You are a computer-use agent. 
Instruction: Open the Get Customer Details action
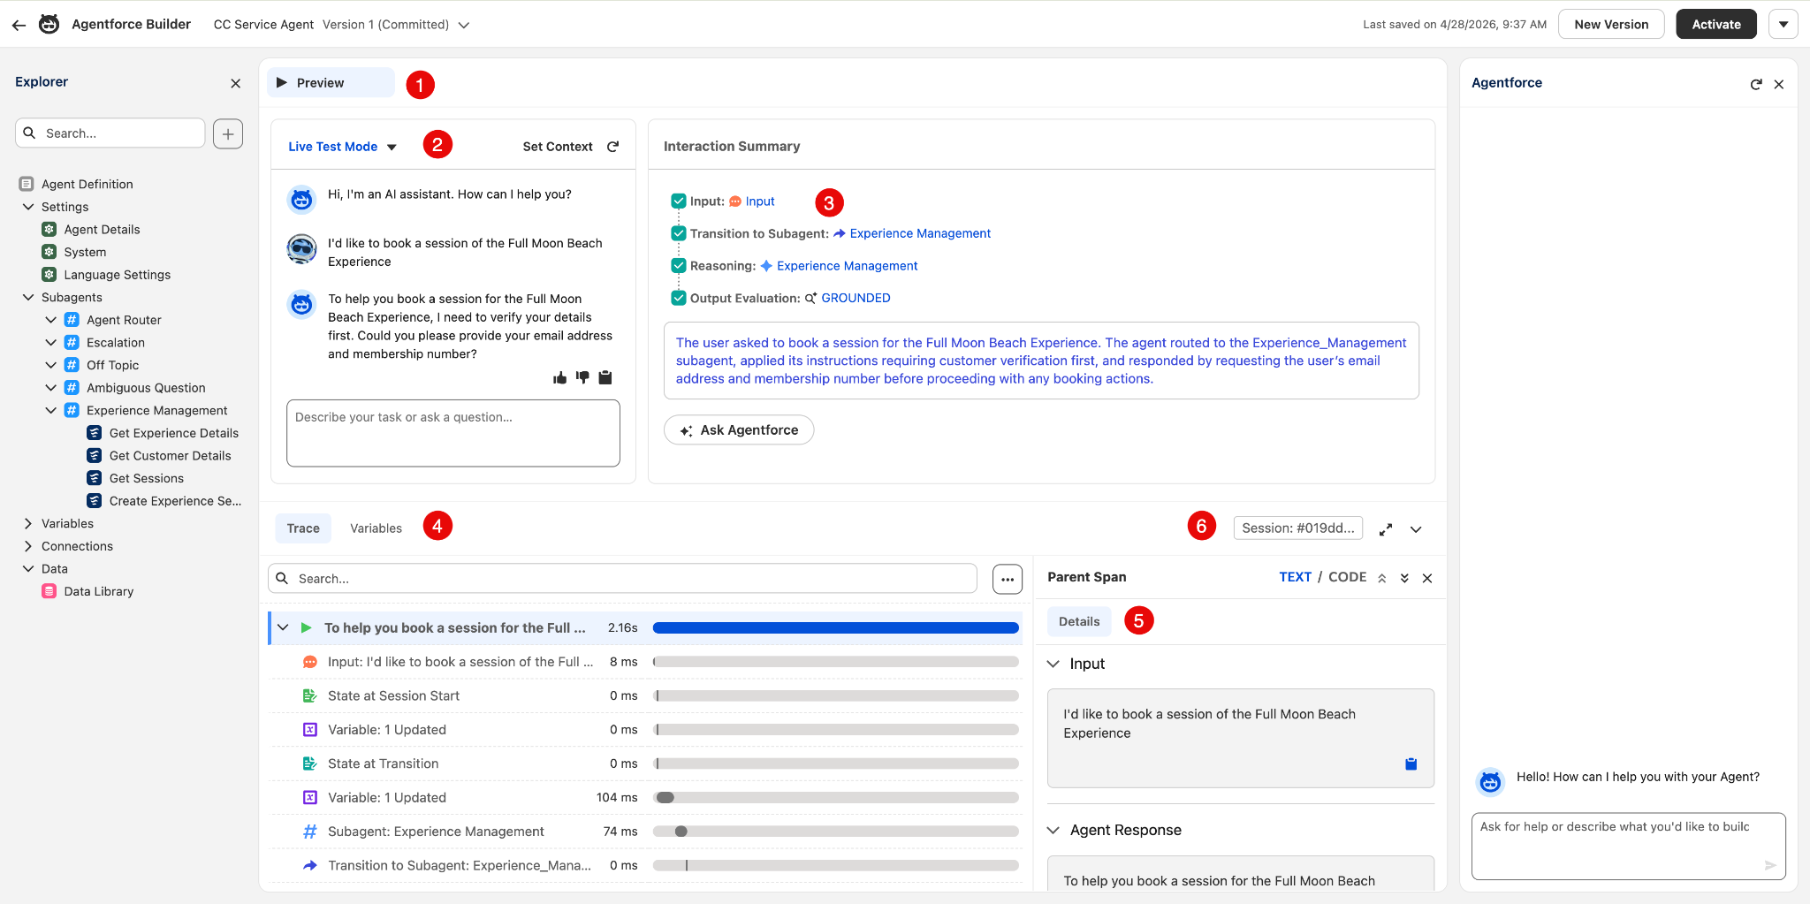coord(170,456)
